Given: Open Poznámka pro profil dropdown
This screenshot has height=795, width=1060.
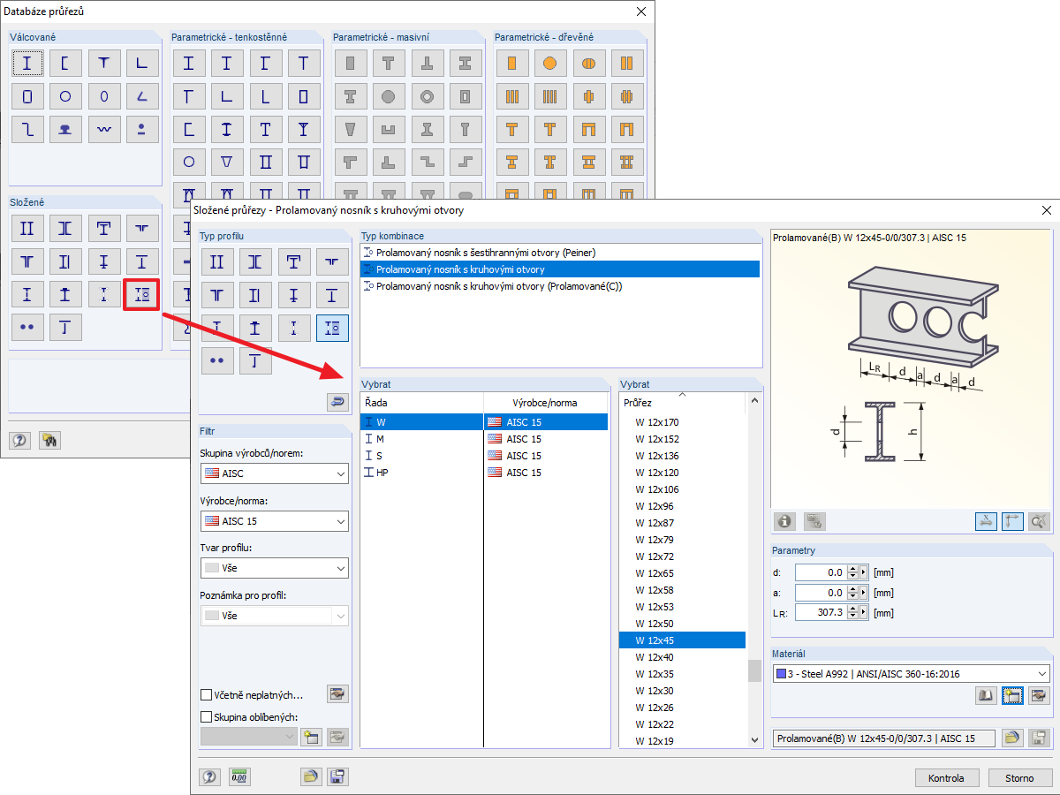Looking at the screenshot, I should click(274, 616).
